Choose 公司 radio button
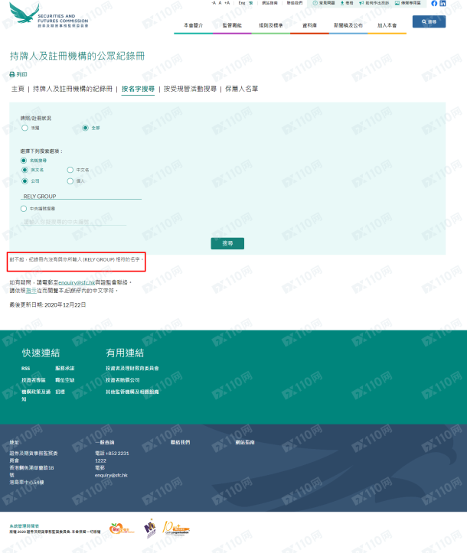This screenshot has height=553, width=467. click(24, 181)
